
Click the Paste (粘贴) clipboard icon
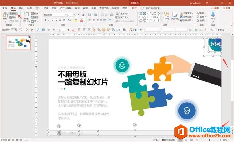[5, 16]
